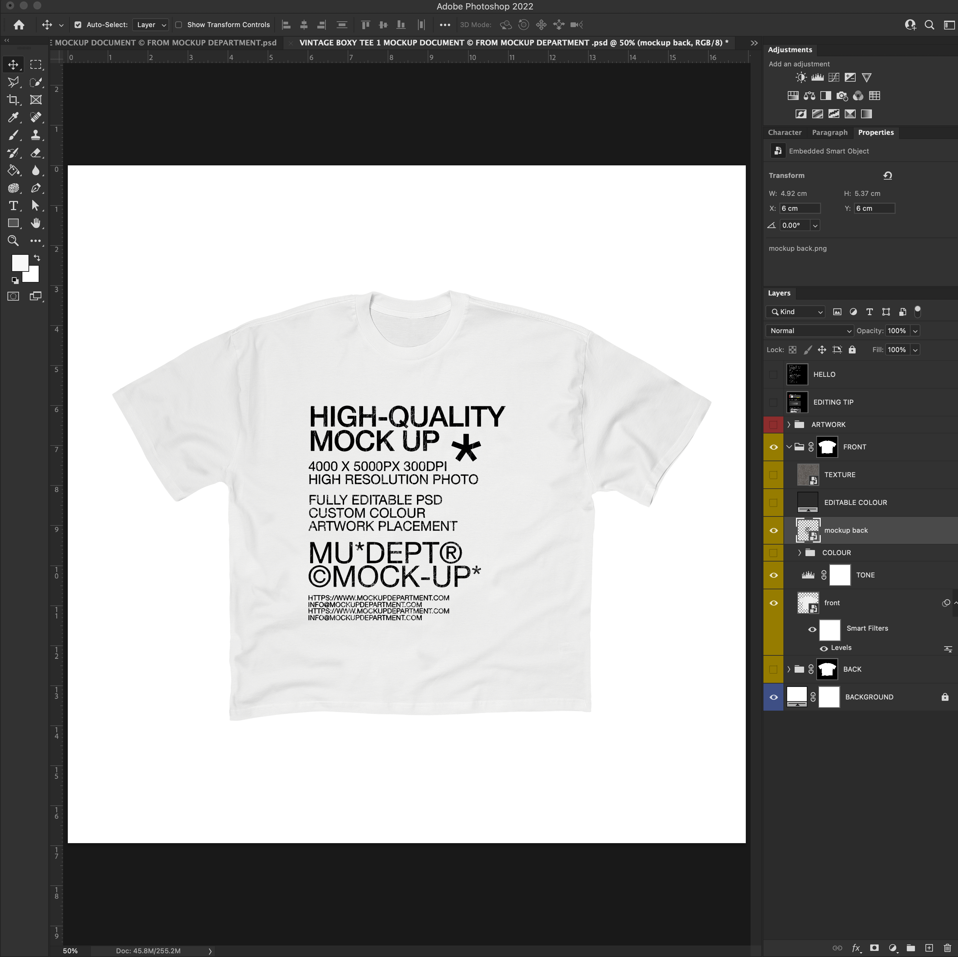Select the Horizontal Type tool
The width and height of the screenshot is (958, 957).
click(13, 206)
